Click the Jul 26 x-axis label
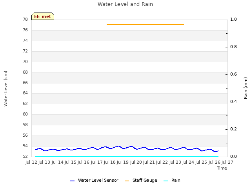This screenshot has height=188, width=251. click(x=214, y=162)
